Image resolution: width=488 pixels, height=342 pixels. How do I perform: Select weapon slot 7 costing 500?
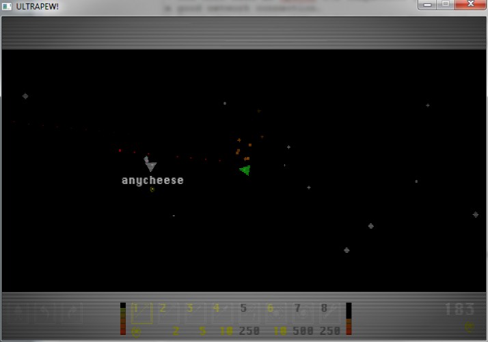(x=303, y=313)
